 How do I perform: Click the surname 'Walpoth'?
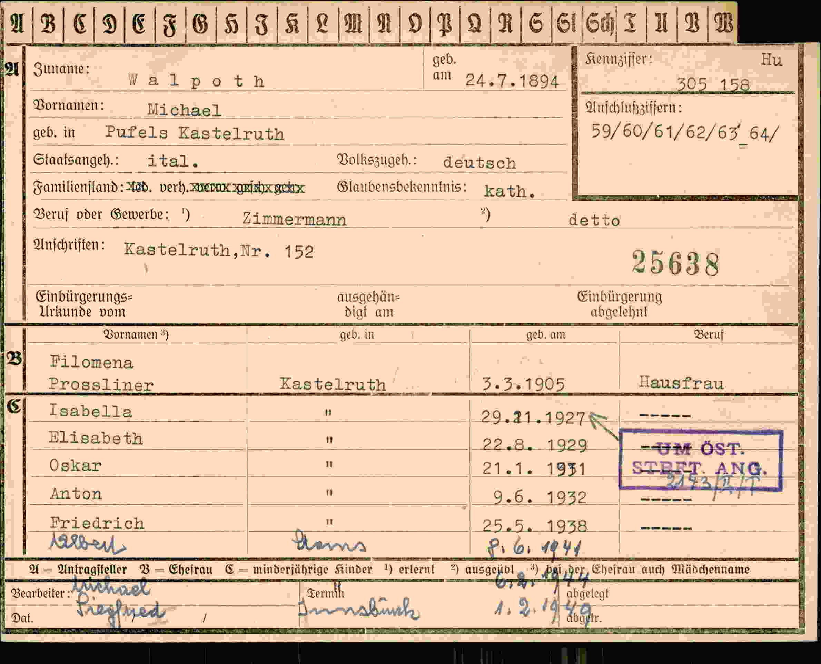tap(196, 81)
